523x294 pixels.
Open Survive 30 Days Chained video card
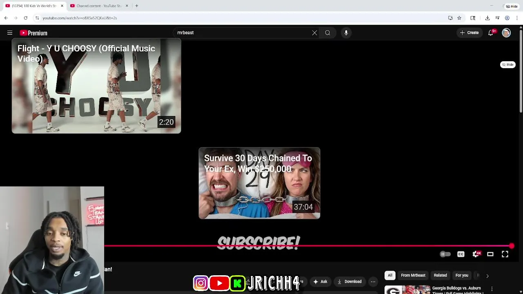(259, 183)
